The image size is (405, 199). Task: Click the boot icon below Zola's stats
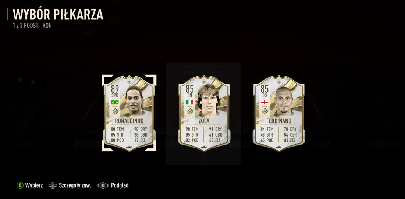pos(204,147)
